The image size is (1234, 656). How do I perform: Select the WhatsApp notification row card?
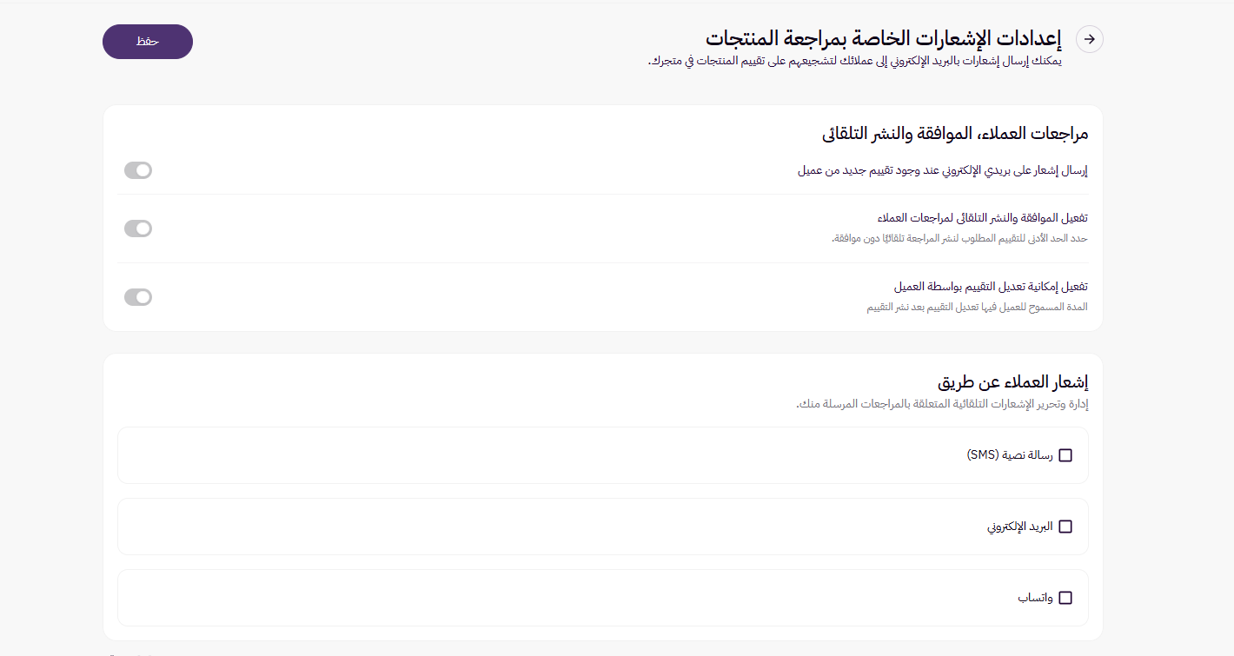pyautogui.click(x=602, y=597)
